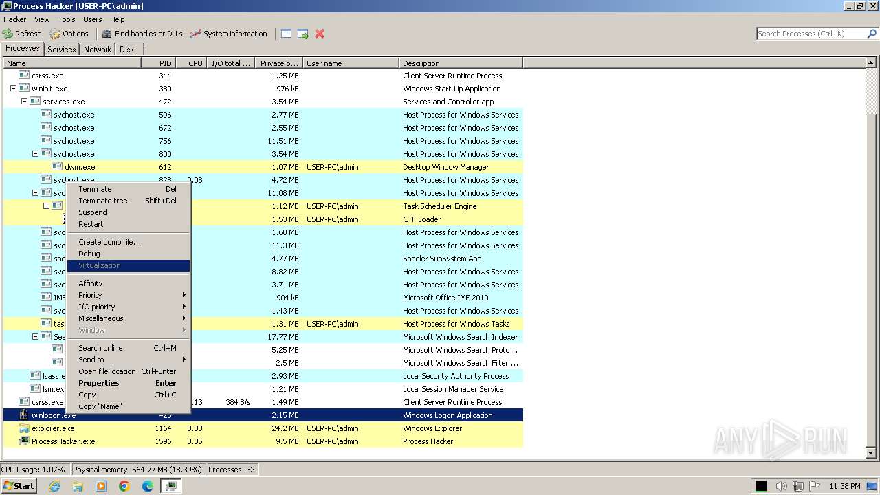
Task: Sort by the CPU column header
Action: click(x=191, y=63)
